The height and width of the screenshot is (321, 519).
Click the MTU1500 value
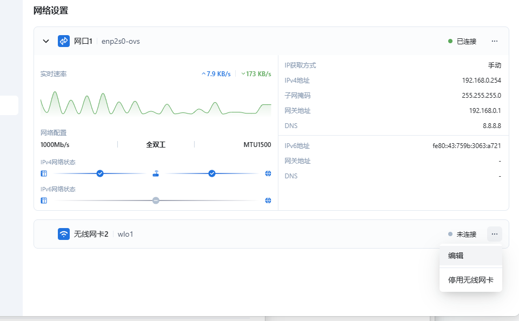pos(257,145)
